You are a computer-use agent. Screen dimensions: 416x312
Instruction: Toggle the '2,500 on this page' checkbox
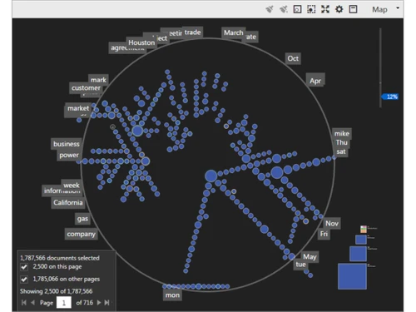[x=24, y=267]
